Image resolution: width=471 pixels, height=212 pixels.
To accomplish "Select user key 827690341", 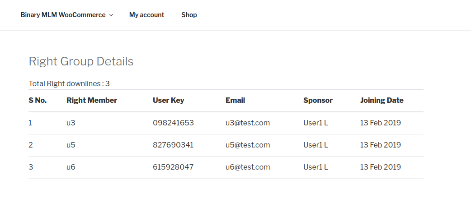I will click(x=173, y=145).
